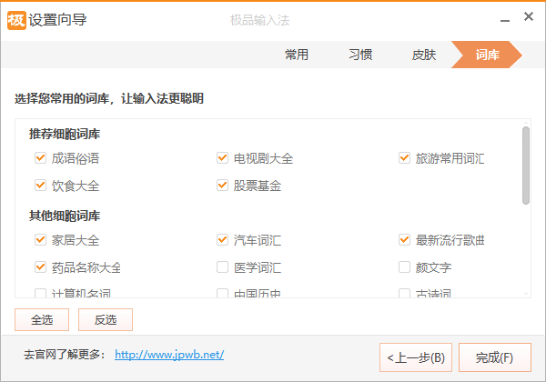Switch to the 常用 step tab
This screenshot has height=382, width=546.
click(x=297, y=55)
